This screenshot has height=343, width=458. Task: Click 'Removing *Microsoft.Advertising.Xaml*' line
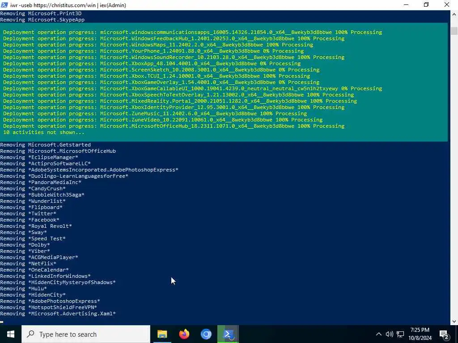click(x=58, y=314)
